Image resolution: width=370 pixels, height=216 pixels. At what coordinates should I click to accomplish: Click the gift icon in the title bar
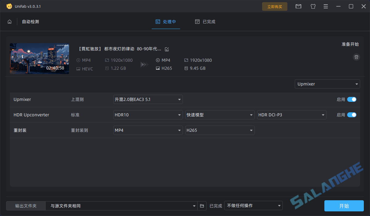pyautogui.click(x=313, y=6)
